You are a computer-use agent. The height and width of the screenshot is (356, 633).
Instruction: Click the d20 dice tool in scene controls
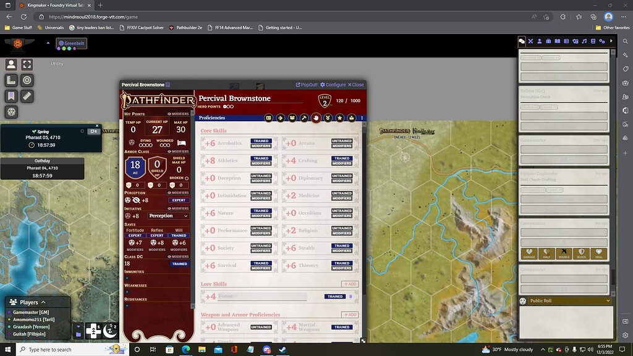pyautogui.click(x=11, y=112)
